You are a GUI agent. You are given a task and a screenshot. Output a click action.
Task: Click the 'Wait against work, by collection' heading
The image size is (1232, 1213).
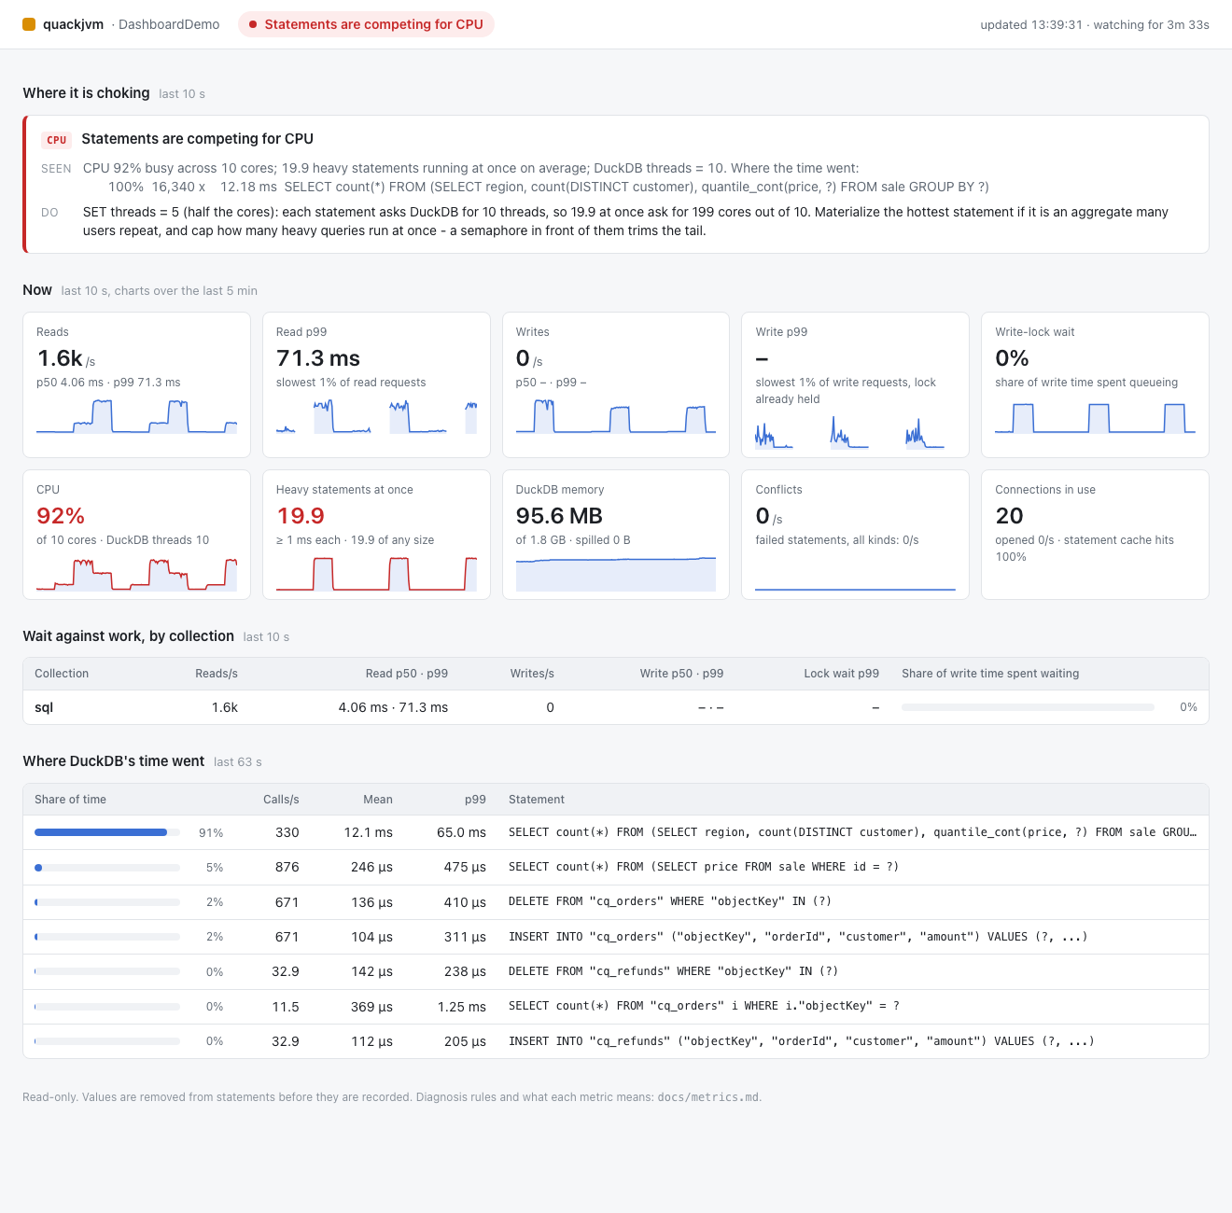(129, 636)
